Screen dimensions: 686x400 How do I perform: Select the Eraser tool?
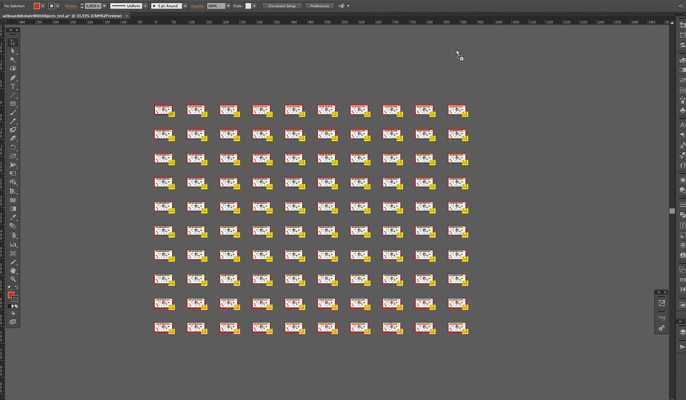pyautogui.click(x=13, y=138)
